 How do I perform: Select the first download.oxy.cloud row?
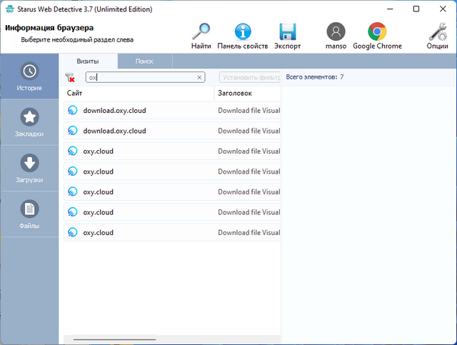click(x=114, y=111)
